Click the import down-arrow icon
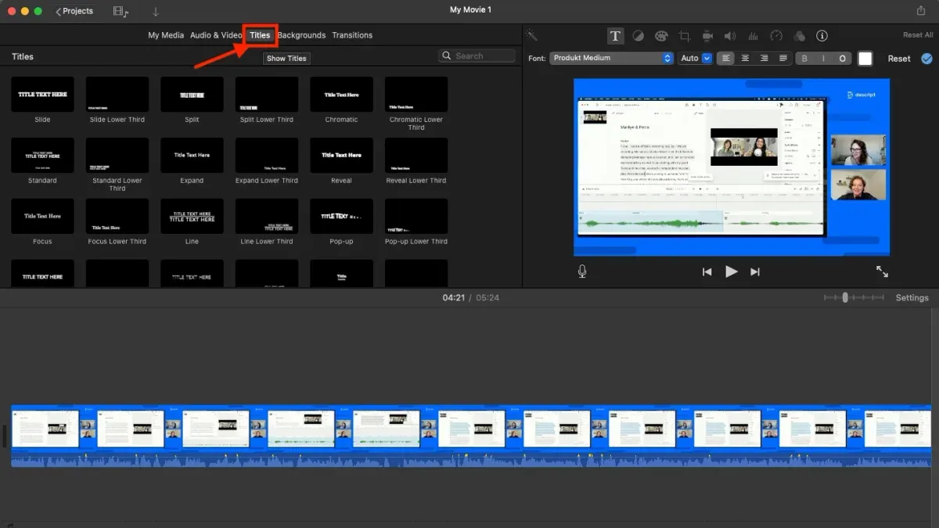Screen dimensions: 939x528 156,11
